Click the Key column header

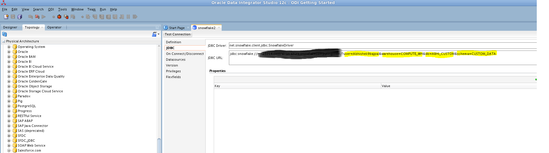coord(297,86)
